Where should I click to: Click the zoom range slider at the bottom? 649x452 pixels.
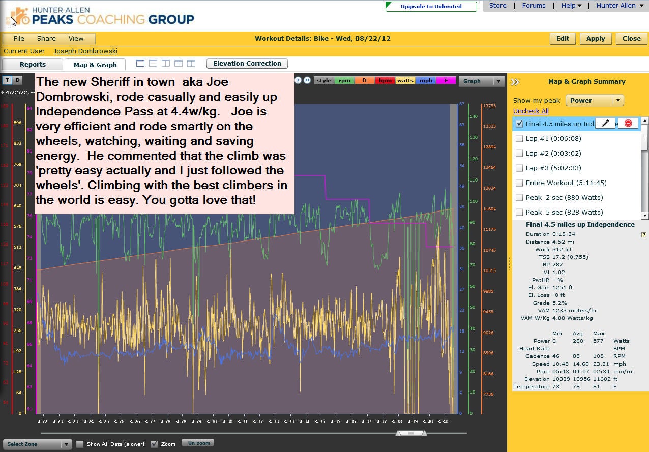[x=410, y=433]
